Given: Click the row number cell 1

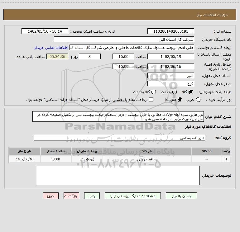Looking at the screenshot, I should pos(226,159).
